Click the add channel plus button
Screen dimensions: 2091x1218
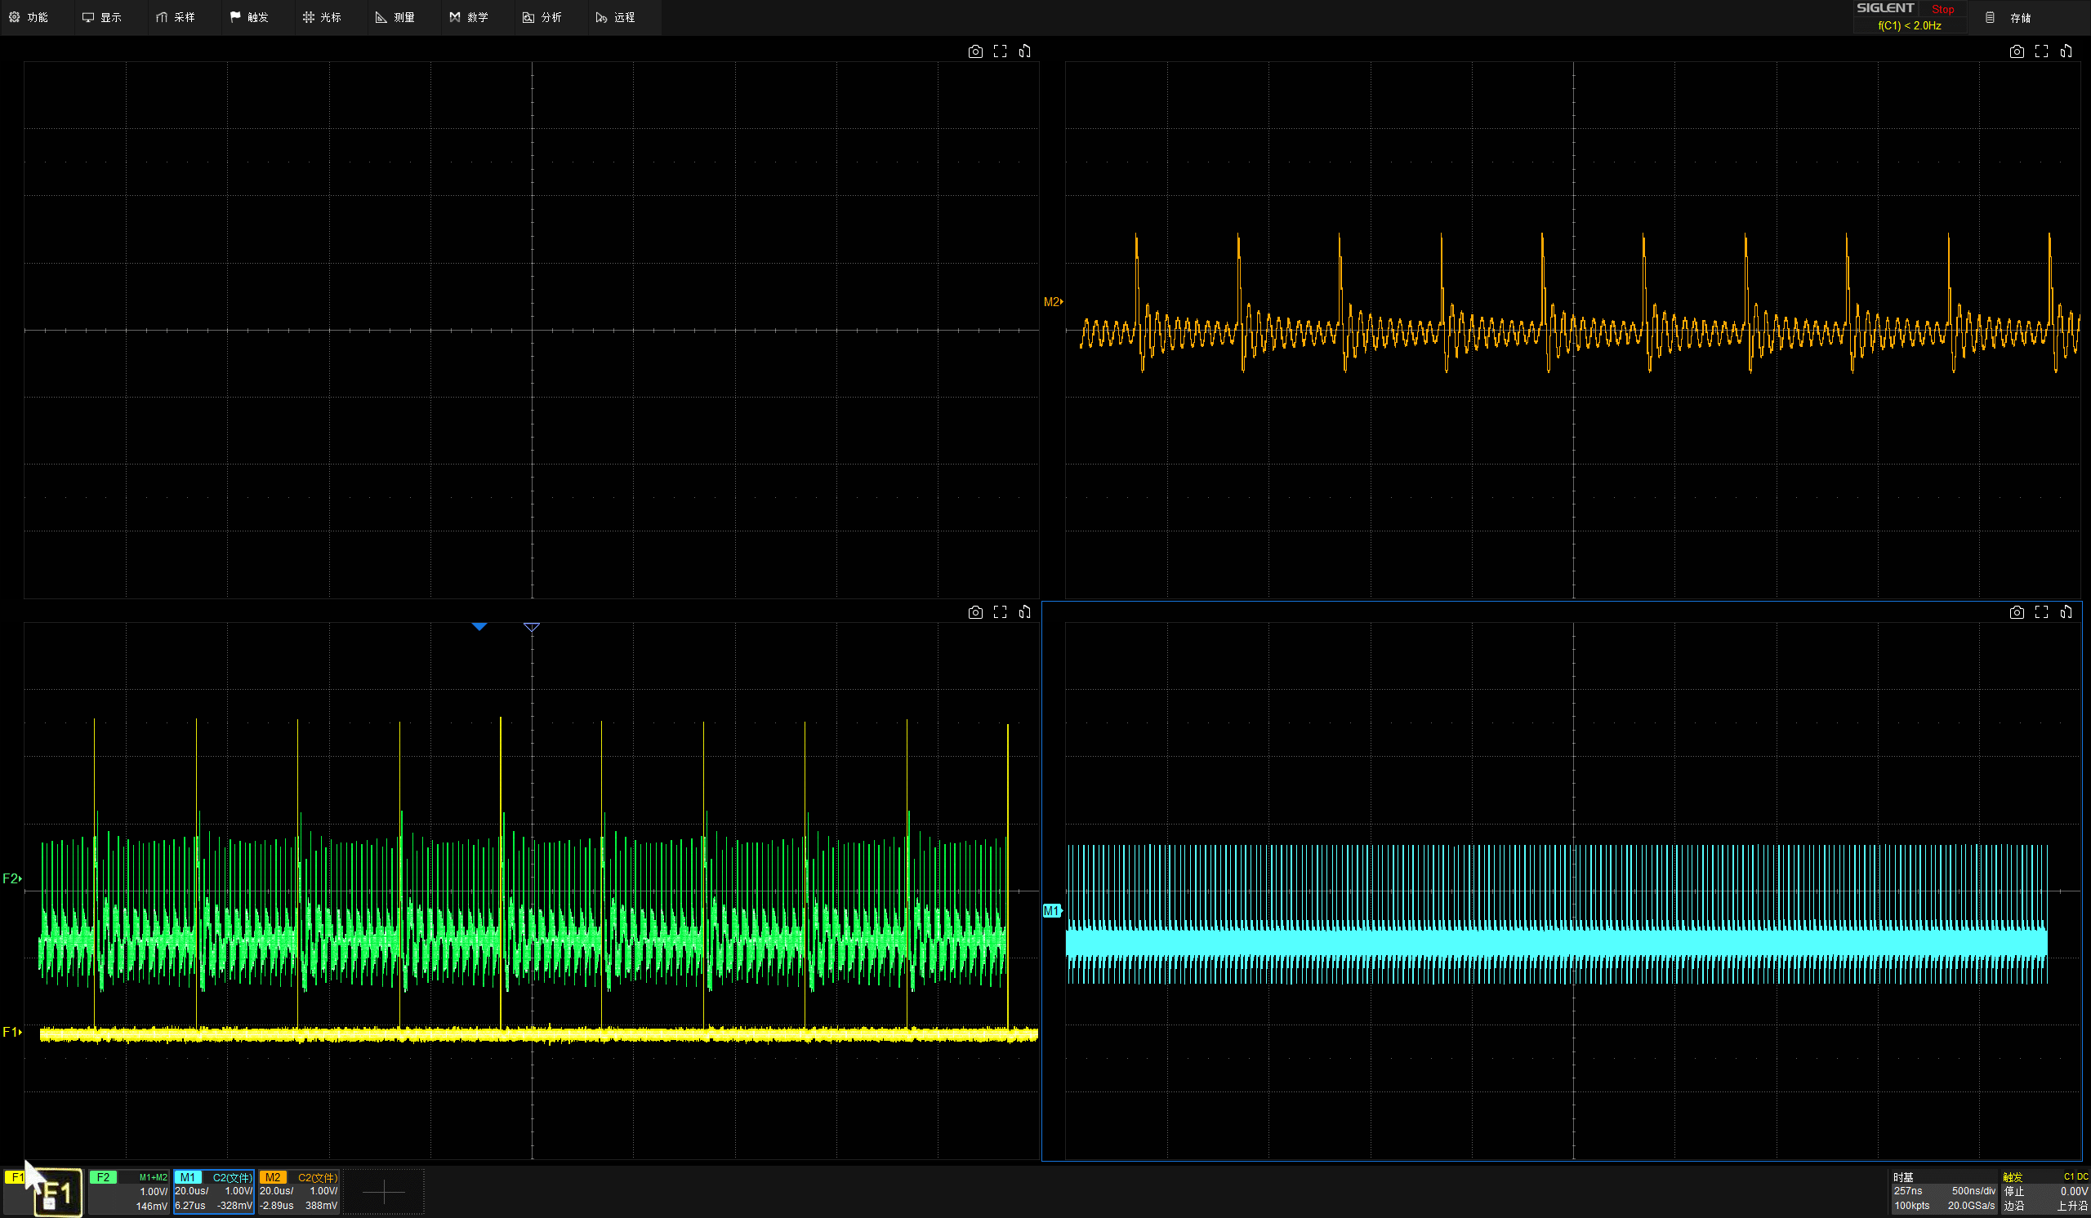tap(383, 1193)
